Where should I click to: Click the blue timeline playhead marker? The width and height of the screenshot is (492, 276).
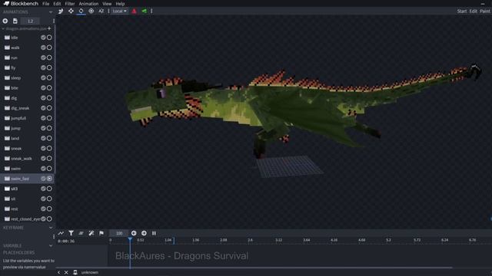point(130,239)
